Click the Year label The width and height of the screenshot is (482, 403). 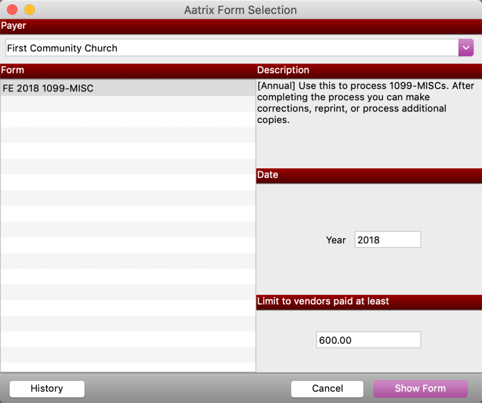click(x=336, y=240)
